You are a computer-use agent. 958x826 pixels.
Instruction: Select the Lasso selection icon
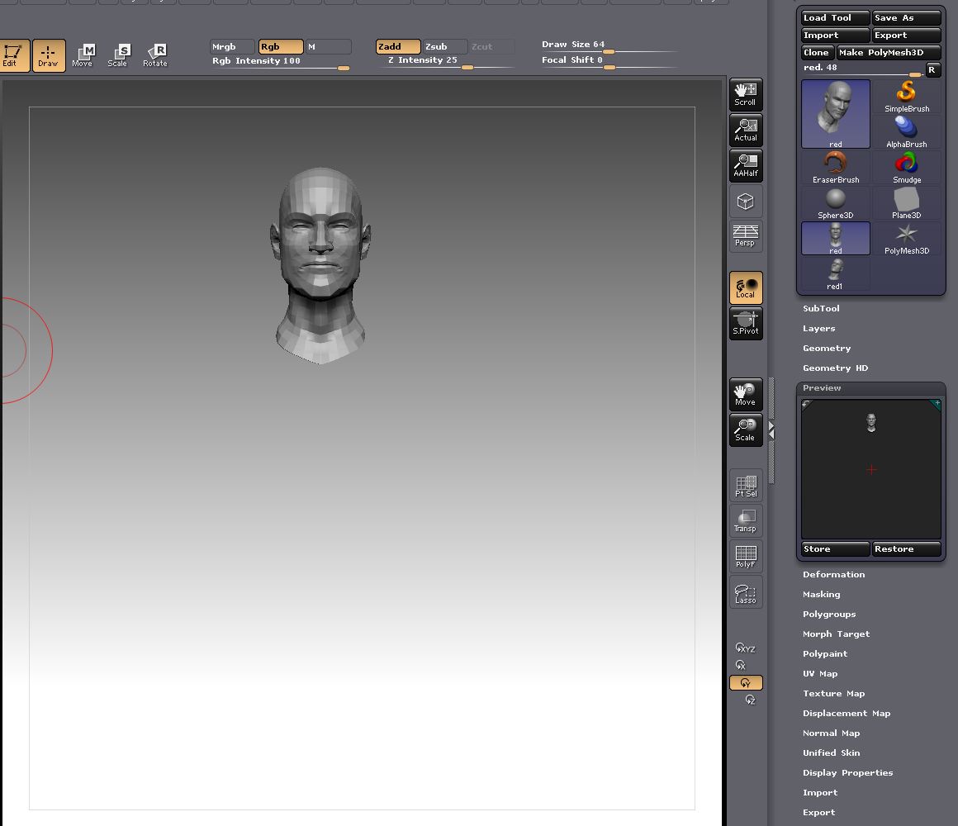745,591
